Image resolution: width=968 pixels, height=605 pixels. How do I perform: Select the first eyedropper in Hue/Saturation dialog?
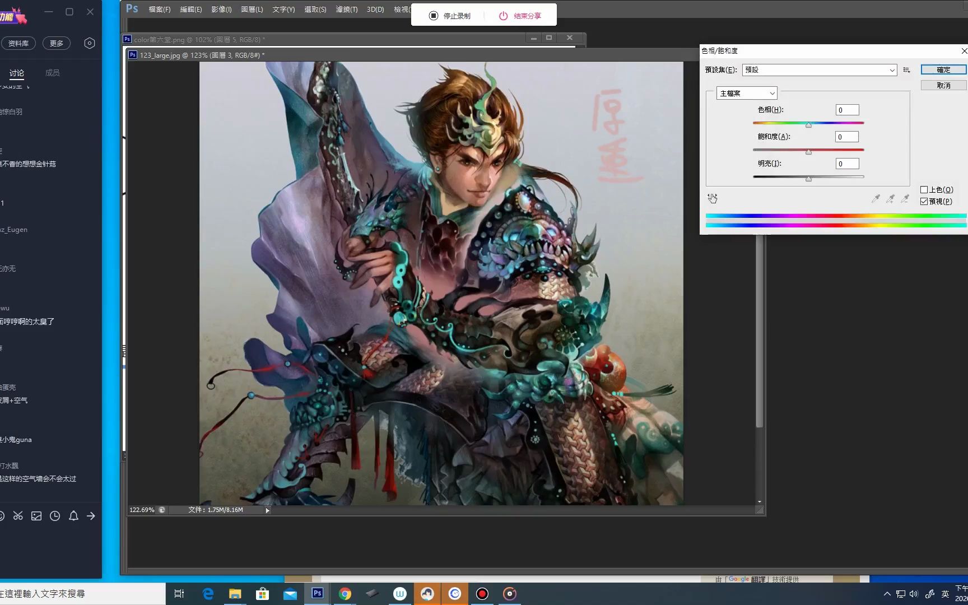click(876, 198)
